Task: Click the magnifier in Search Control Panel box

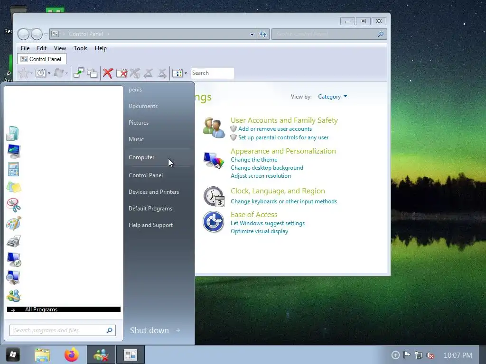Action: tap(381, 34)
